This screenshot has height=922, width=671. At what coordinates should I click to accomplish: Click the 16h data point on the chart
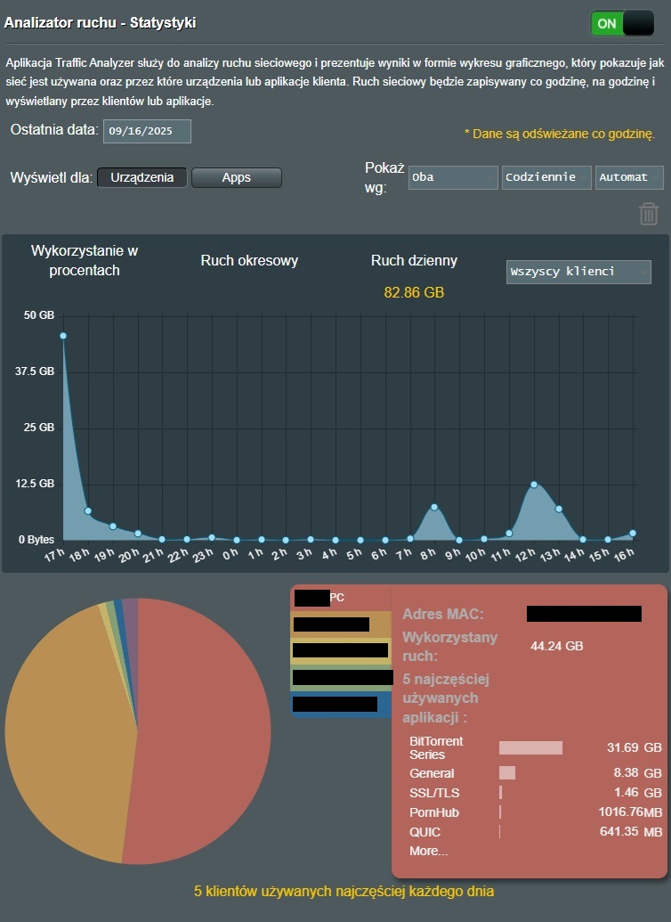coord(633,533)
